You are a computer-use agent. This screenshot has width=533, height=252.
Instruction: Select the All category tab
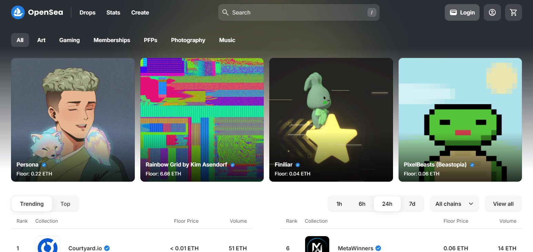(20, 40)
